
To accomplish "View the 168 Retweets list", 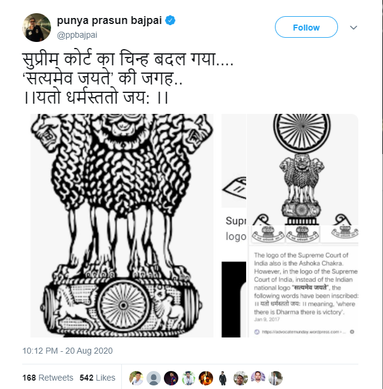I will coord(47,378).
